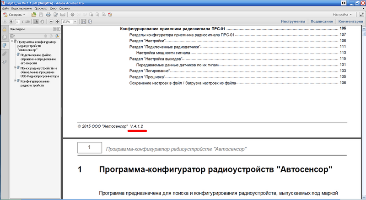Open the Редактирование menu
The height and width of the screenshot is (200, 366).
click(x=22, y=8)
